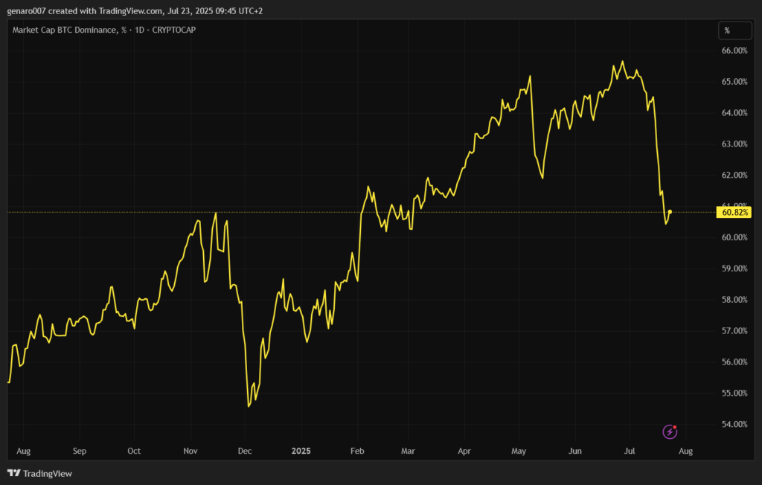
Task: Click the TradingView logo icon in footer
Action: (x=13, y=473)
